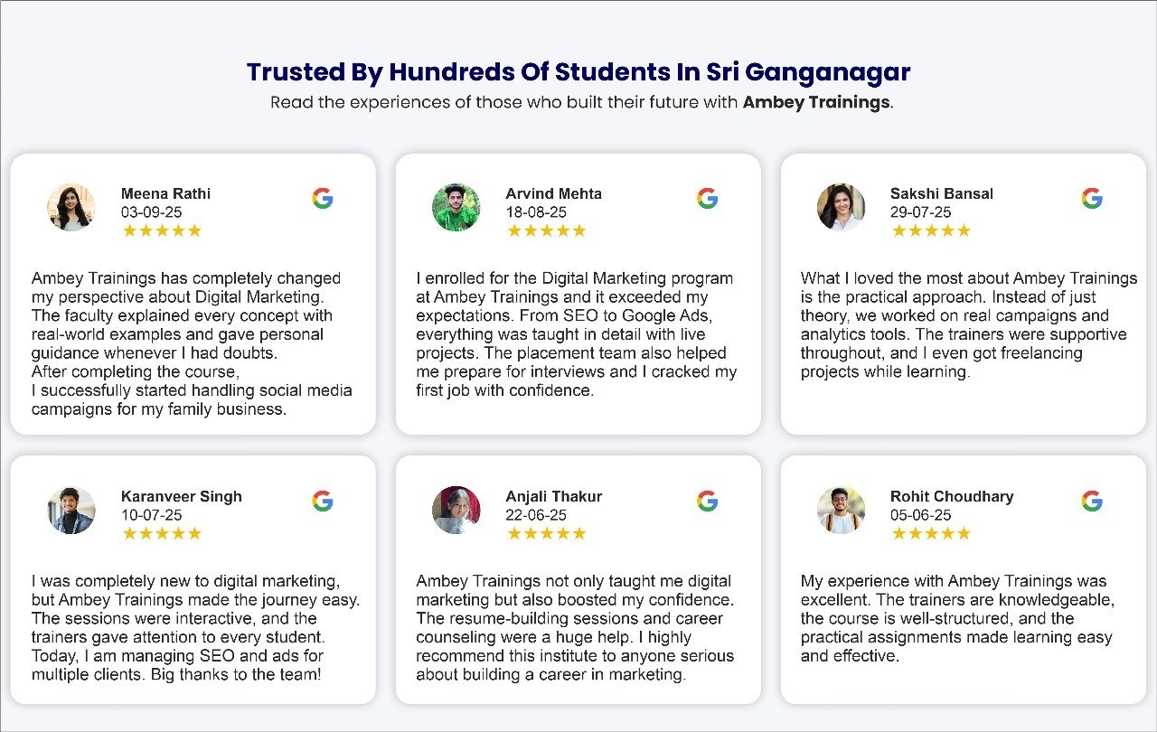Click the Trusted By Hundreds Of Students heading

tap(578, 72)
